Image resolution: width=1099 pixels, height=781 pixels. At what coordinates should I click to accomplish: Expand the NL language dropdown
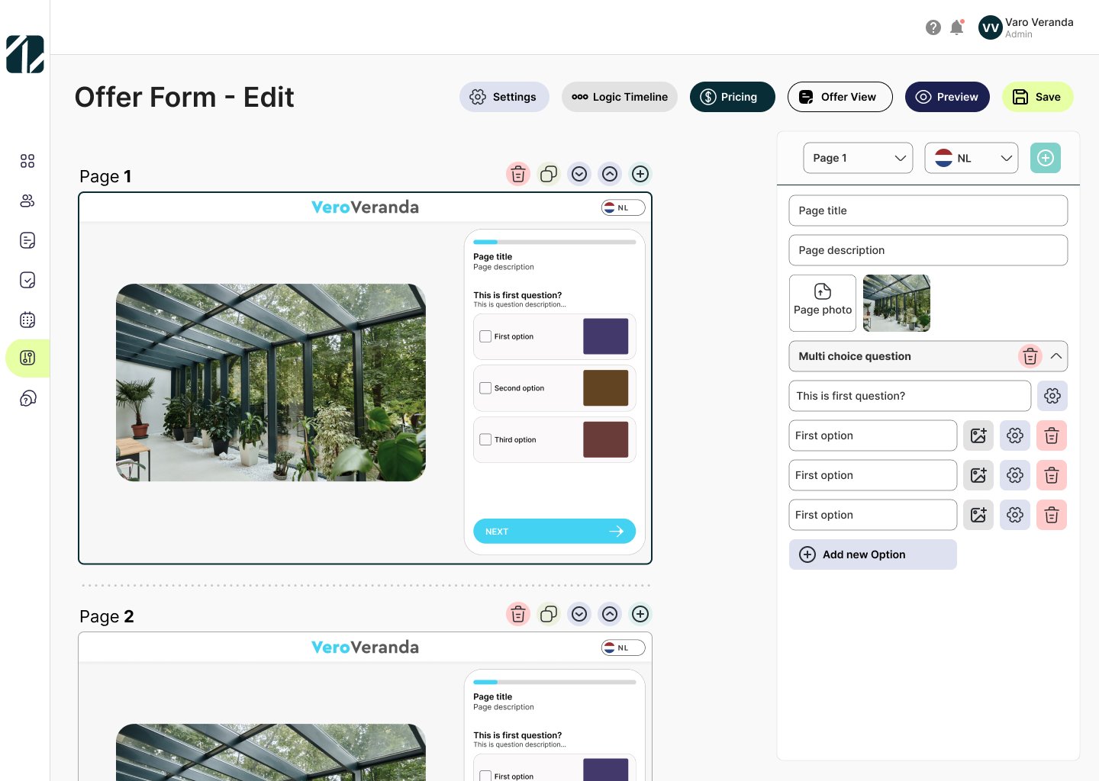click(971, 158)
